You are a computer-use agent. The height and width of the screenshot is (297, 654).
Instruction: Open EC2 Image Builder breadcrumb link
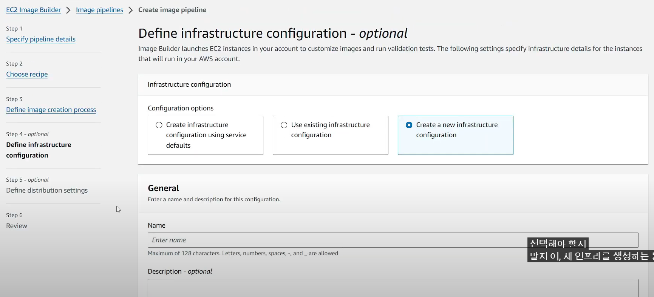(x=33, y=10)
